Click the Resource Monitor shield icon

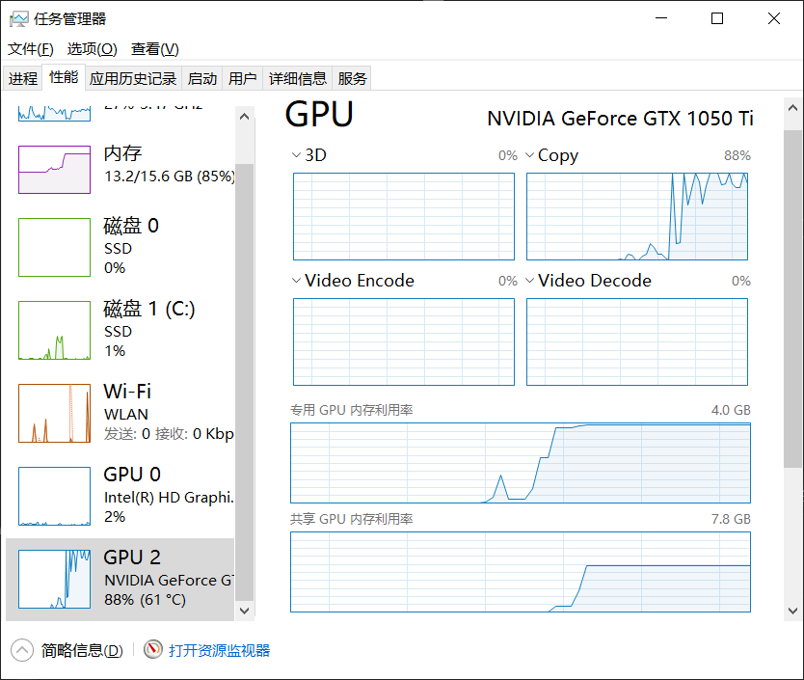click(152, 650)
